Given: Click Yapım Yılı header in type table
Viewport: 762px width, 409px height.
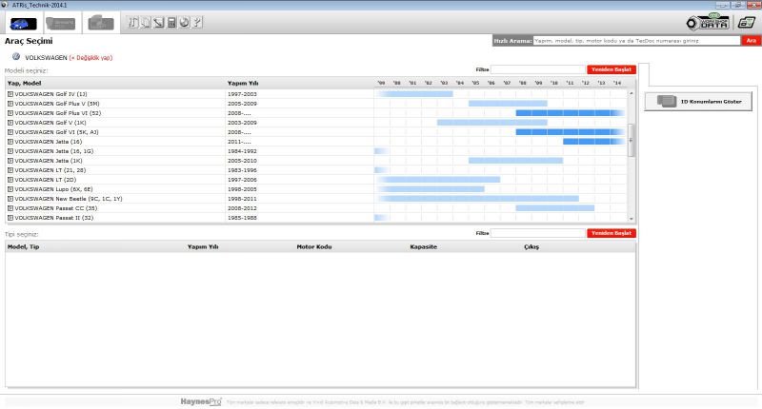Looking at the screenshot, I should (203, 246).
